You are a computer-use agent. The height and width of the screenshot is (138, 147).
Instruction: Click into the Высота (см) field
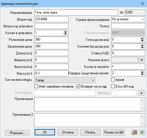click(x=51, y=67)
